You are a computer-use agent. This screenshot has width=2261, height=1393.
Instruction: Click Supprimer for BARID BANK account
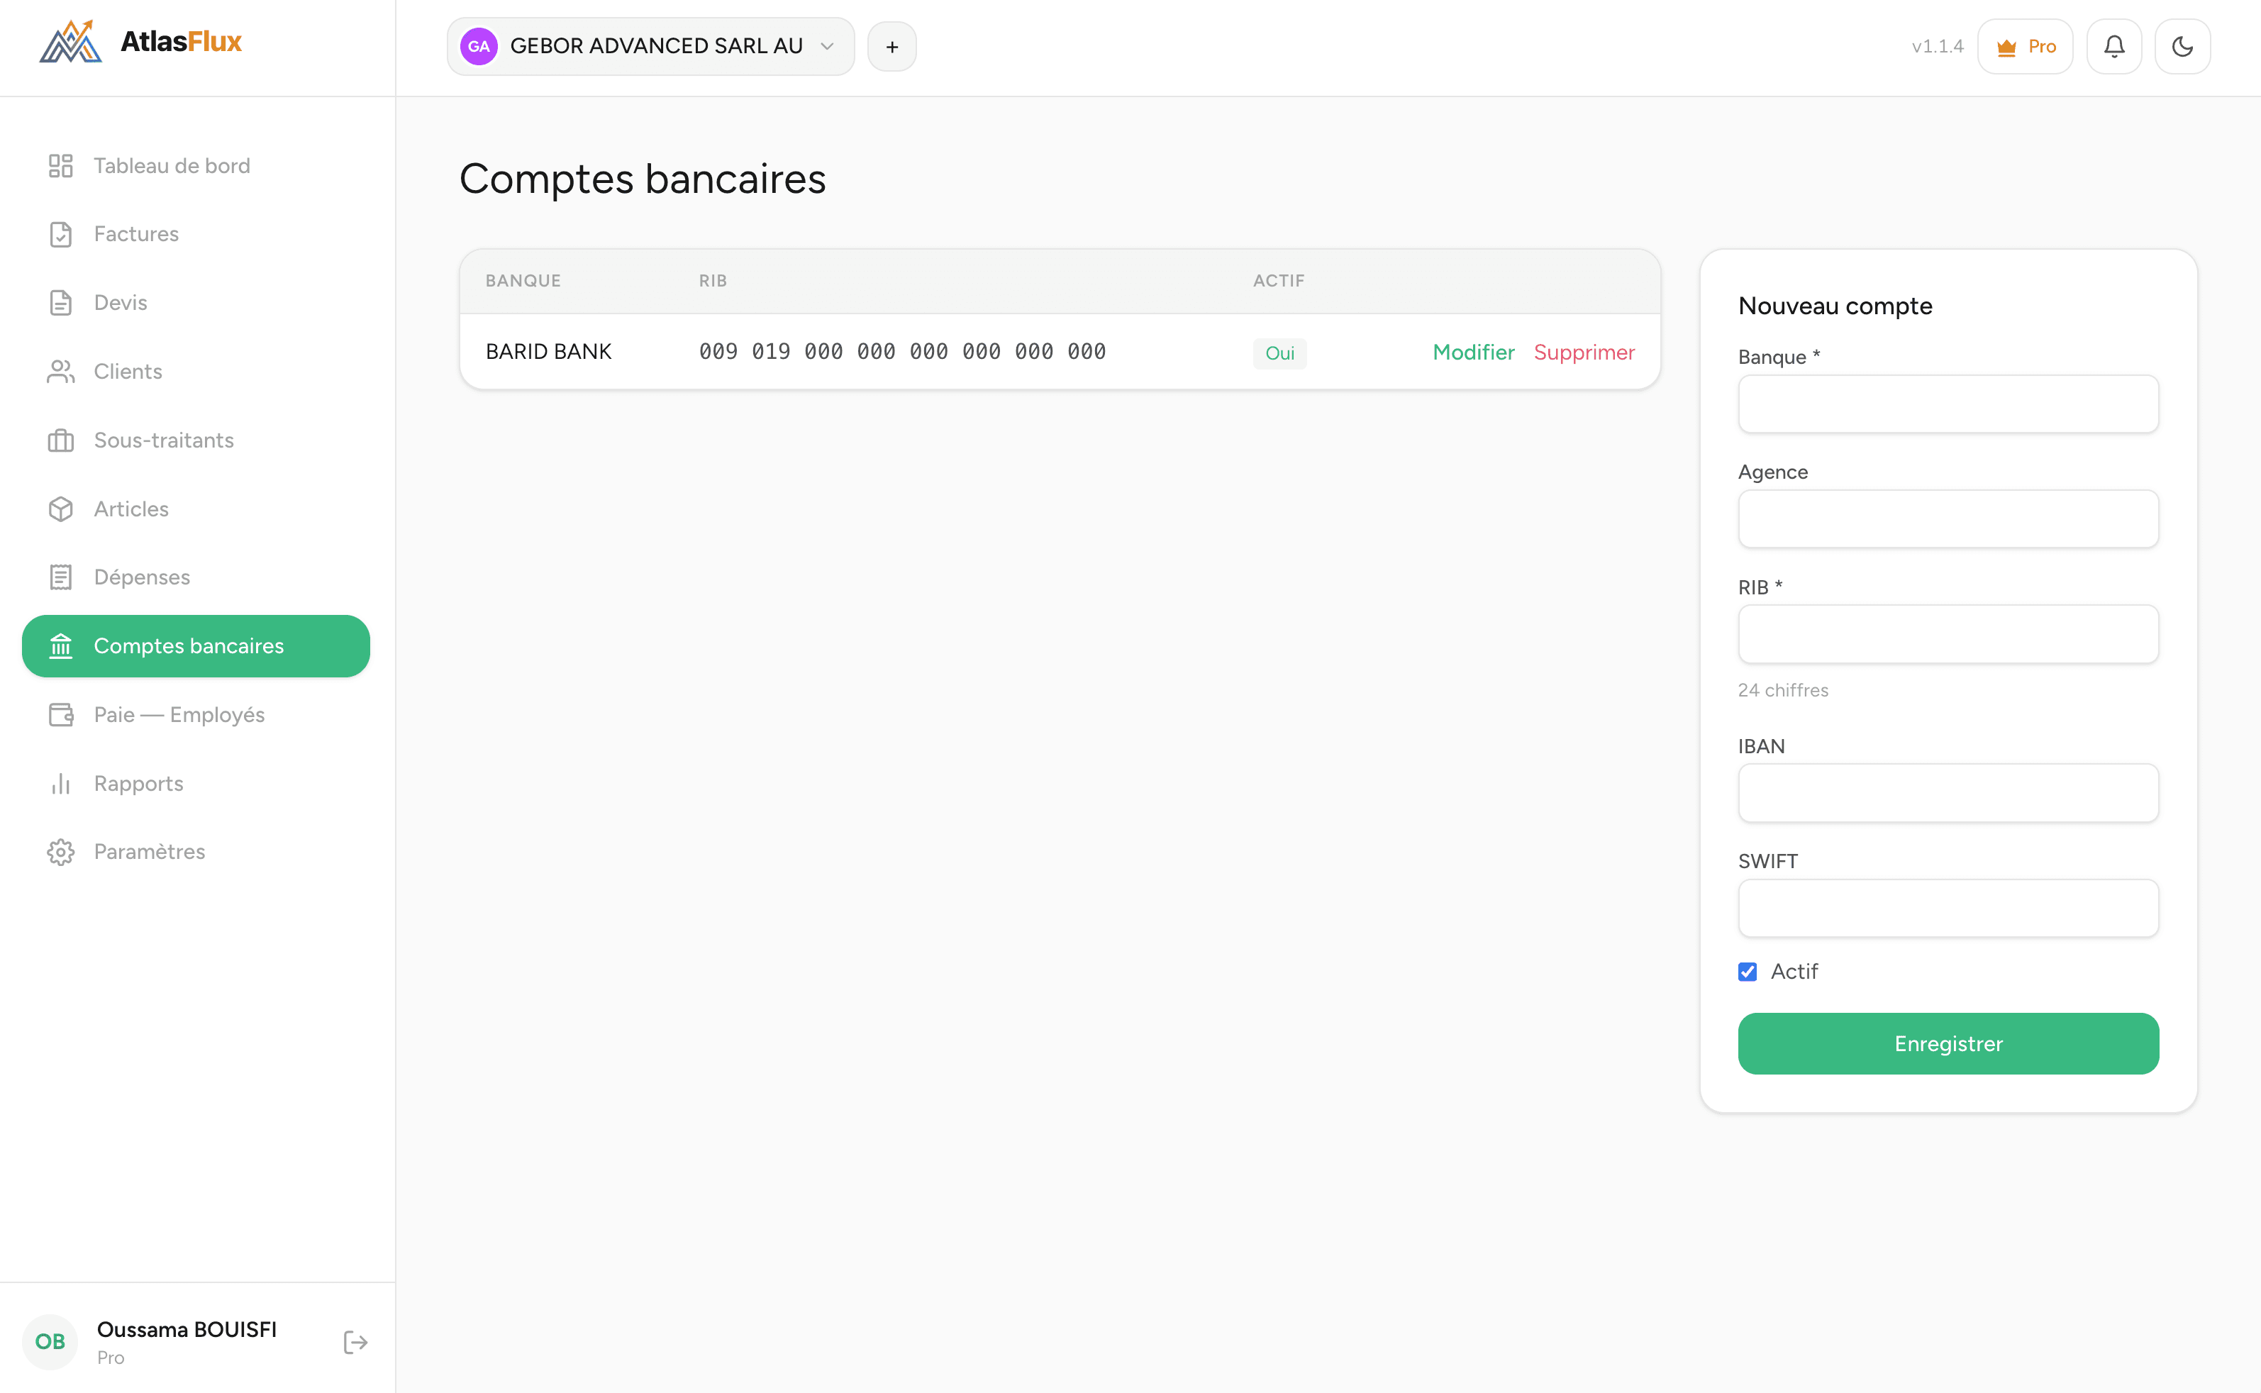(1584, 352)
